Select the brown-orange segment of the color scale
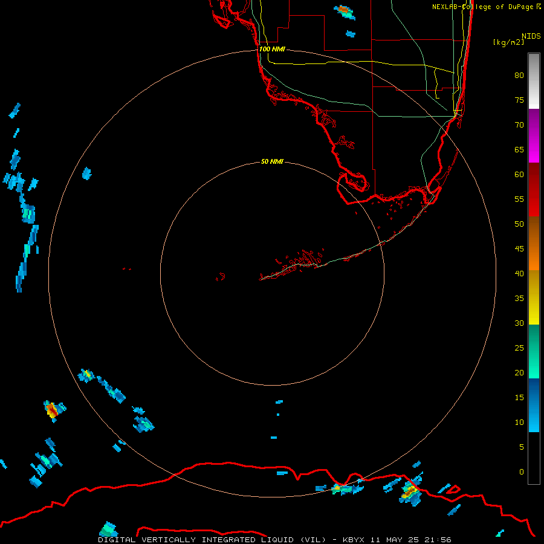 click(x=534, y=244)
